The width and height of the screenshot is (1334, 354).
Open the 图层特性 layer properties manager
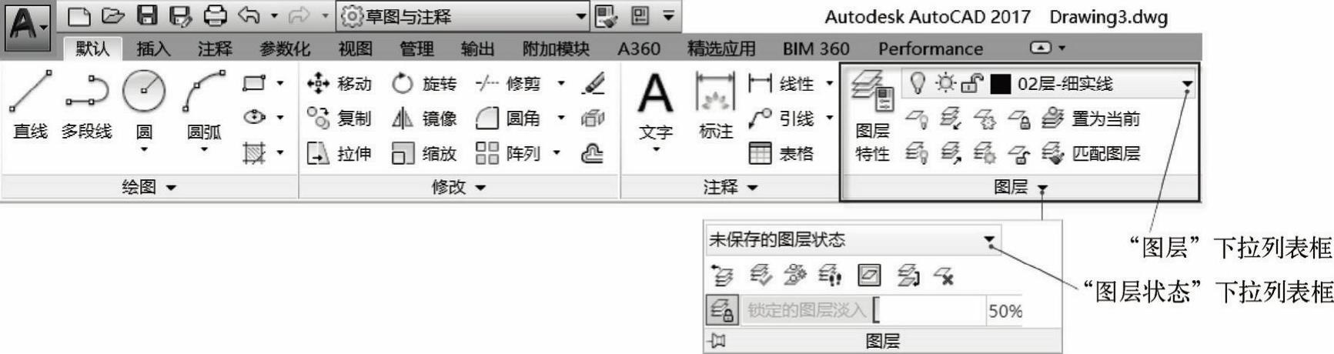click(x=873, y=115)
